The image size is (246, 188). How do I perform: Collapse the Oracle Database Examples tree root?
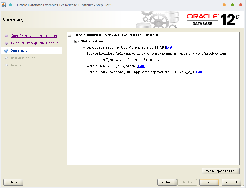click(69, 35)
